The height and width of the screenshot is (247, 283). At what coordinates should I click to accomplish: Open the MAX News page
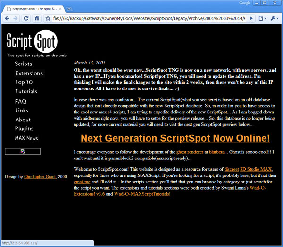pyautogui.click(x=26, y=138)
